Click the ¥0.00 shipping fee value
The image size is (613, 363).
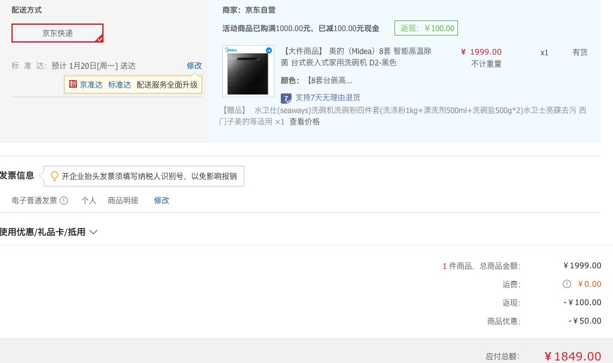coord(589,284)
